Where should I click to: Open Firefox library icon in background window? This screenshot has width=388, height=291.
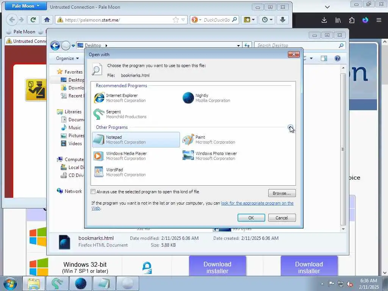click(x=338, y=20)
